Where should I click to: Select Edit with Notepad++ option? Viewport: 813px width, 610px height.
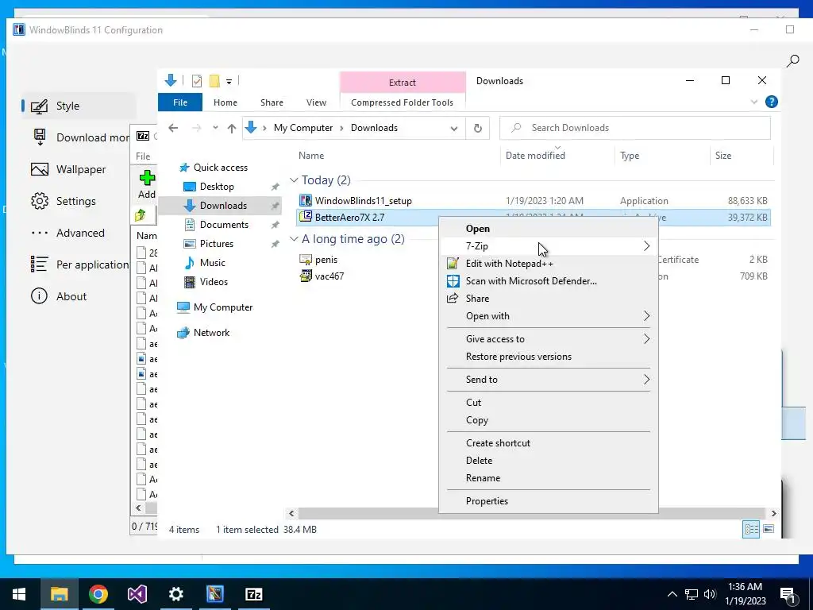[549, 264]
